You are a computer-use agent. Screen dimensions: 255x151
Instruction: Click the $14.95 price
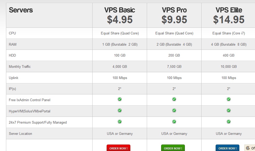pyautogui.click(x=229, y=20)
